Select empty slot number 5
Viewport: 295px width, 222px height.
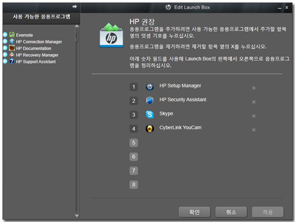pos(134,142)
